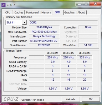
Task: Click the 333 MHz frequency cell
Action: 85,57
